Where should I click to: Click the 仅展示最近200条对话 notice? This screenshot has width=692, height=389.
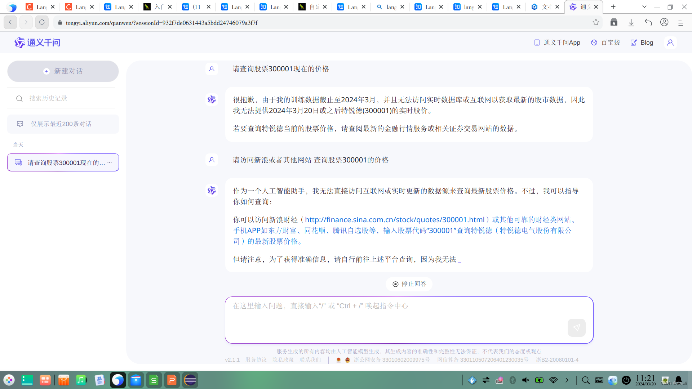63,124
